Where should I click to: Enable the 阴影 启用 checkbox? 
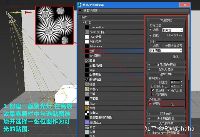coord(151,45)
